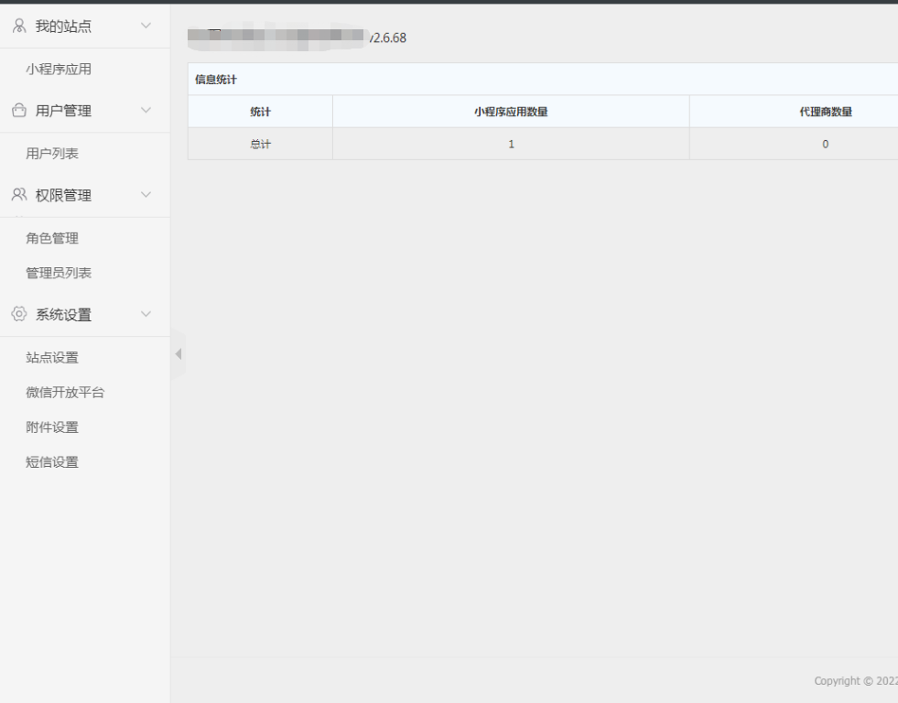Open 管理员列表 in the sidebar
Screen dimensions: 898x703
coord(59,273)
